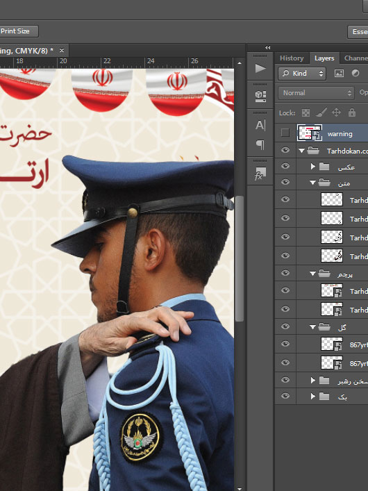
Task: Collapse the متن layer group
Action: tap(312, 183)
